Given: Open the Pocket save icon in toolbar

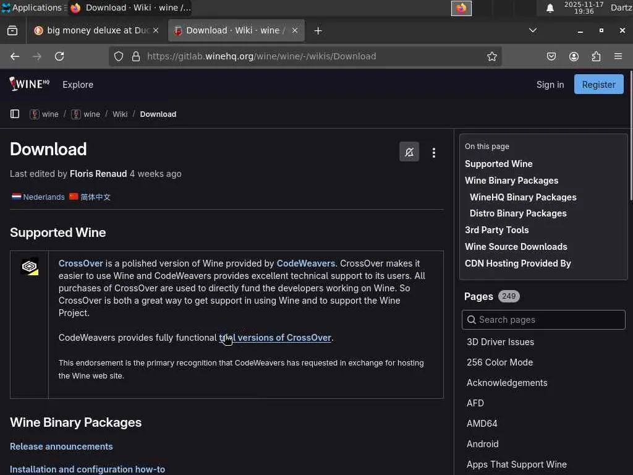Looking at the screenshot, I should point(551,56).
